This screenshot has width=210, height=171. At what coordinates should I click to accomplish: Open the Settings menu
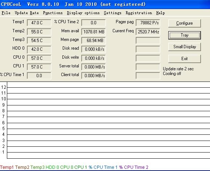113,13
